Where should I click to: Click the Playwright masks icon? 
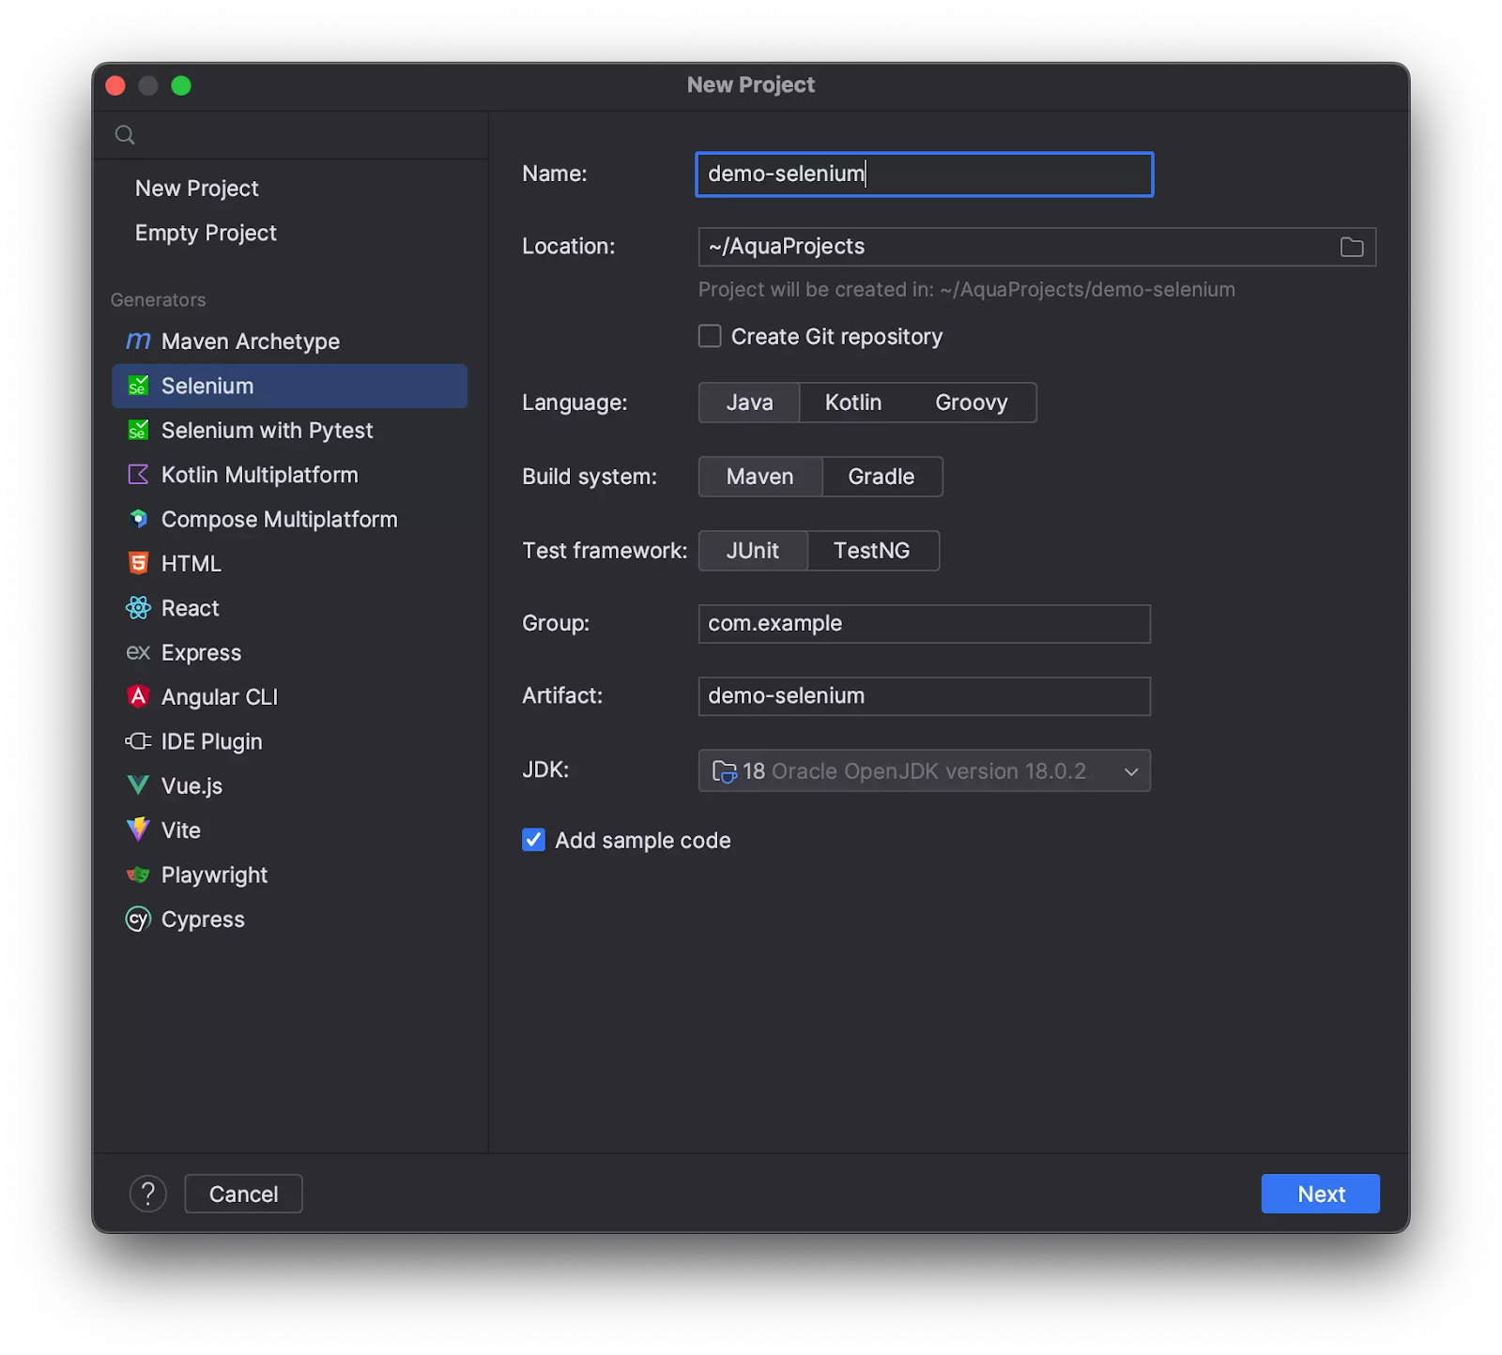pyautogui.click(x=138, y=875)
